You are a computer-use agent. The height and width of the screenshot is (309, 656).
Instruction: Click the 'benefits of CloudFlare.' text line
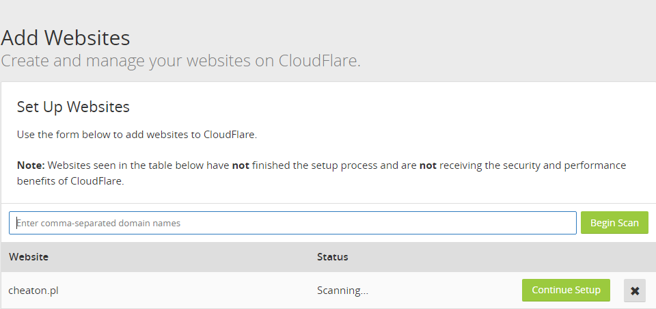point(70,183)
